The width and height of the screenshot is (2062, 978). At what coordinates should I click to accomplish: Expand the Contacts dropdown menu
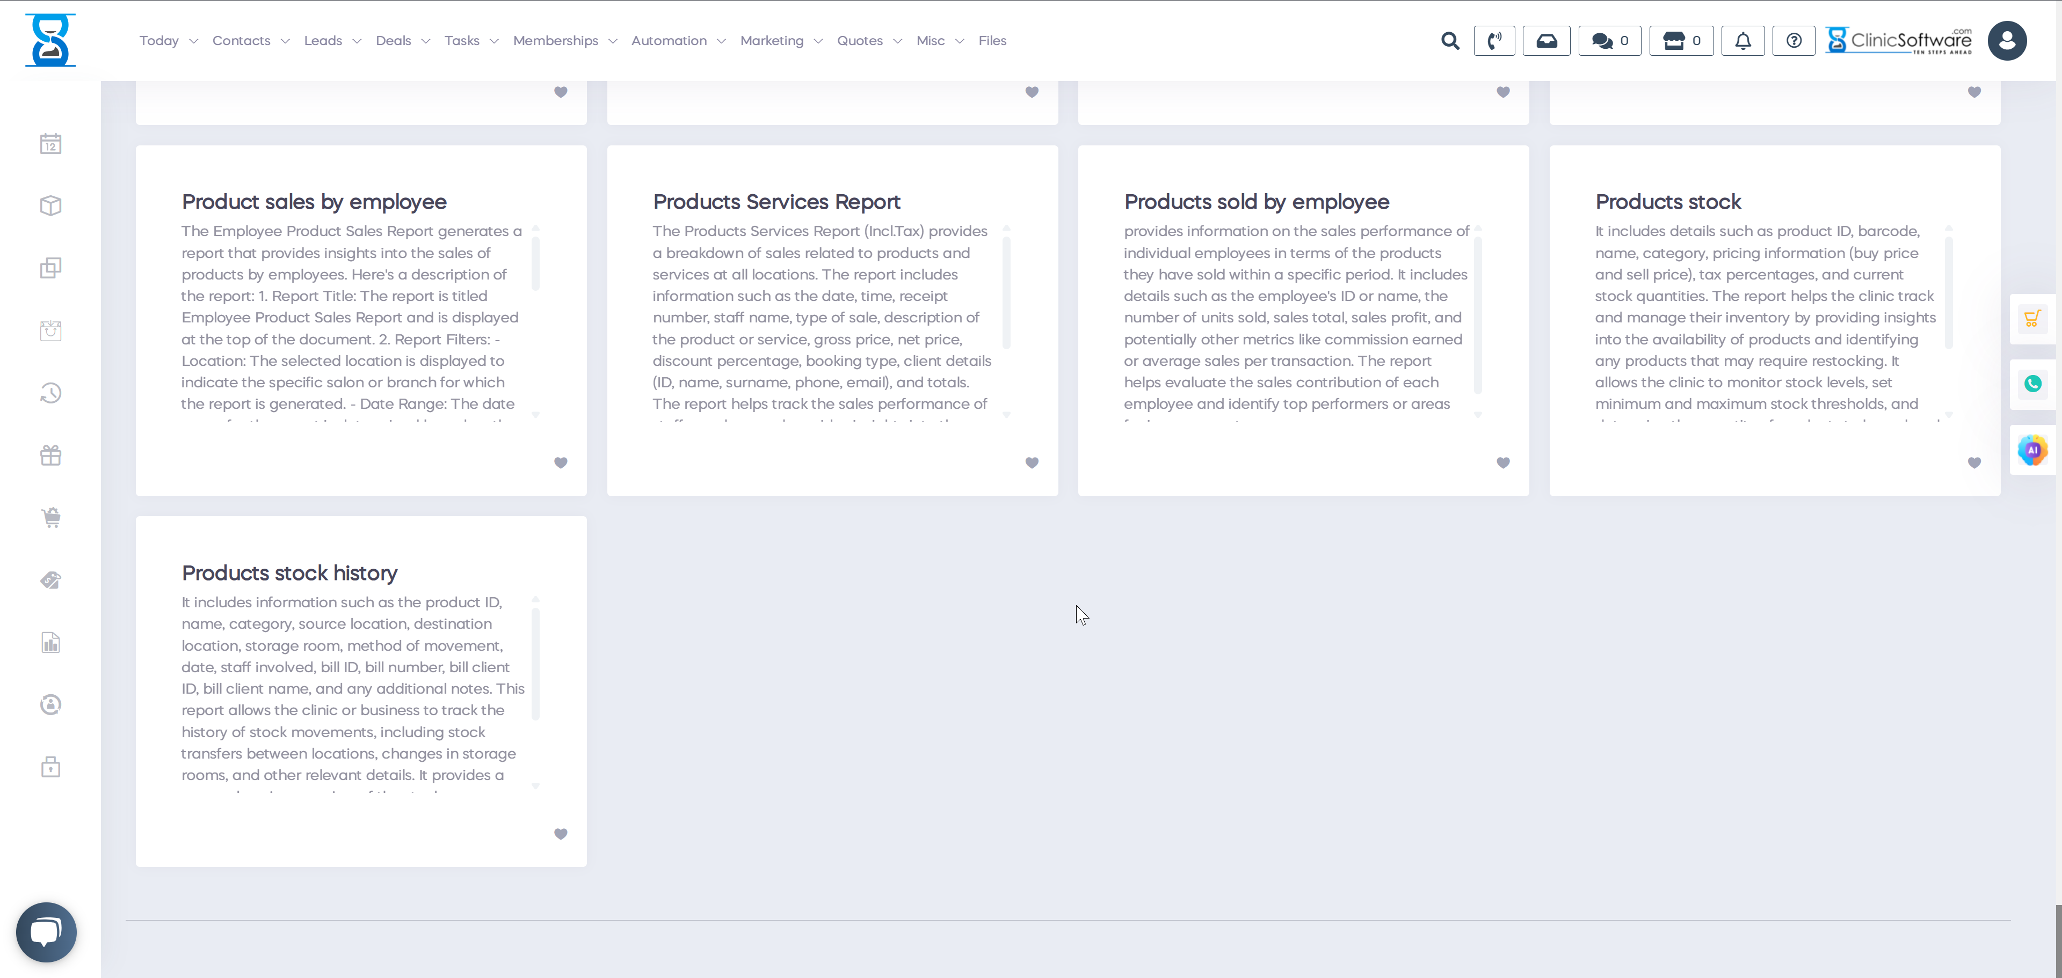tap(250, 41)
